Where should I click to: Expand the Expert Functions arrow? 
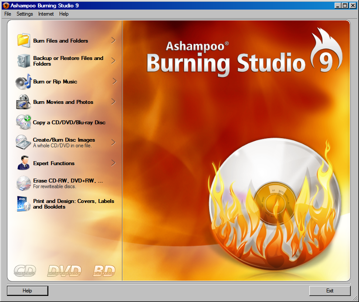pos(113,163)
